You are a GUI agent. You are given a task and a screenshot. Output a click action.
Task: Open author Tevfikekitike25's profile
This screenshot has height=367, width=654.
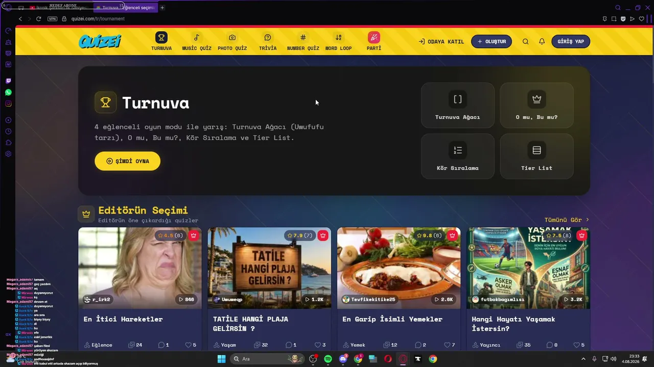(369, 299)
